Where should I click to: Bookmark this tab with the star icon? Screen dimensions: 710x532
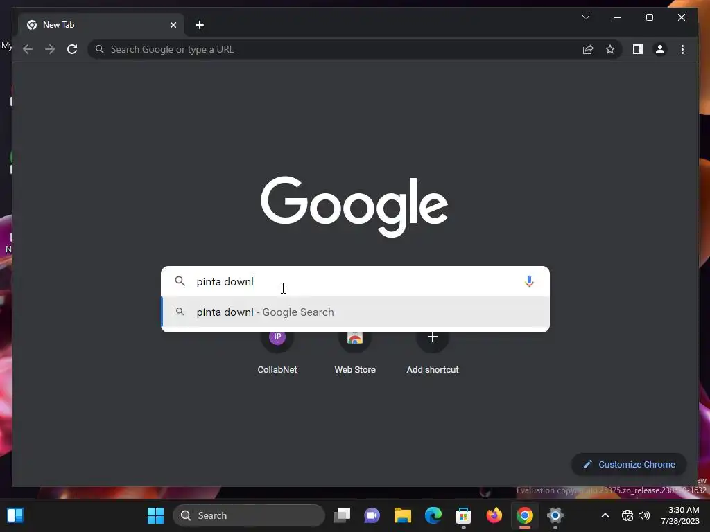pyautogui.click(x=610, y=49)
